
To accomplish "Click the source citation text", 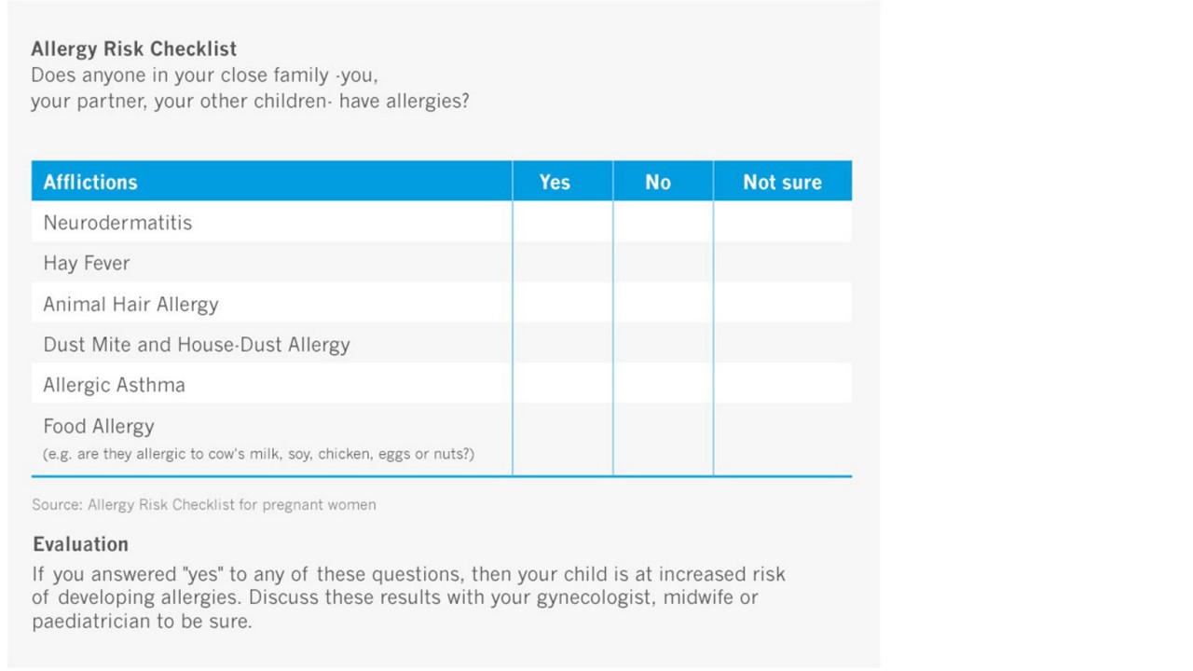I will point(204,505).
